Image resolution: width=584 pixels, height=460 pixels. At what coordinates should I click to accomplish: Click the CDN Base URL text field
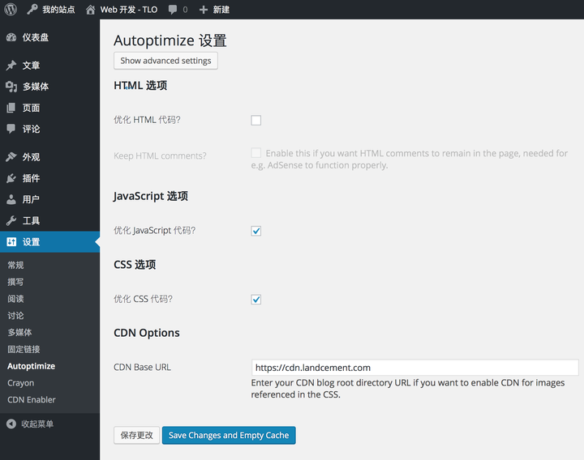(415, 368)
